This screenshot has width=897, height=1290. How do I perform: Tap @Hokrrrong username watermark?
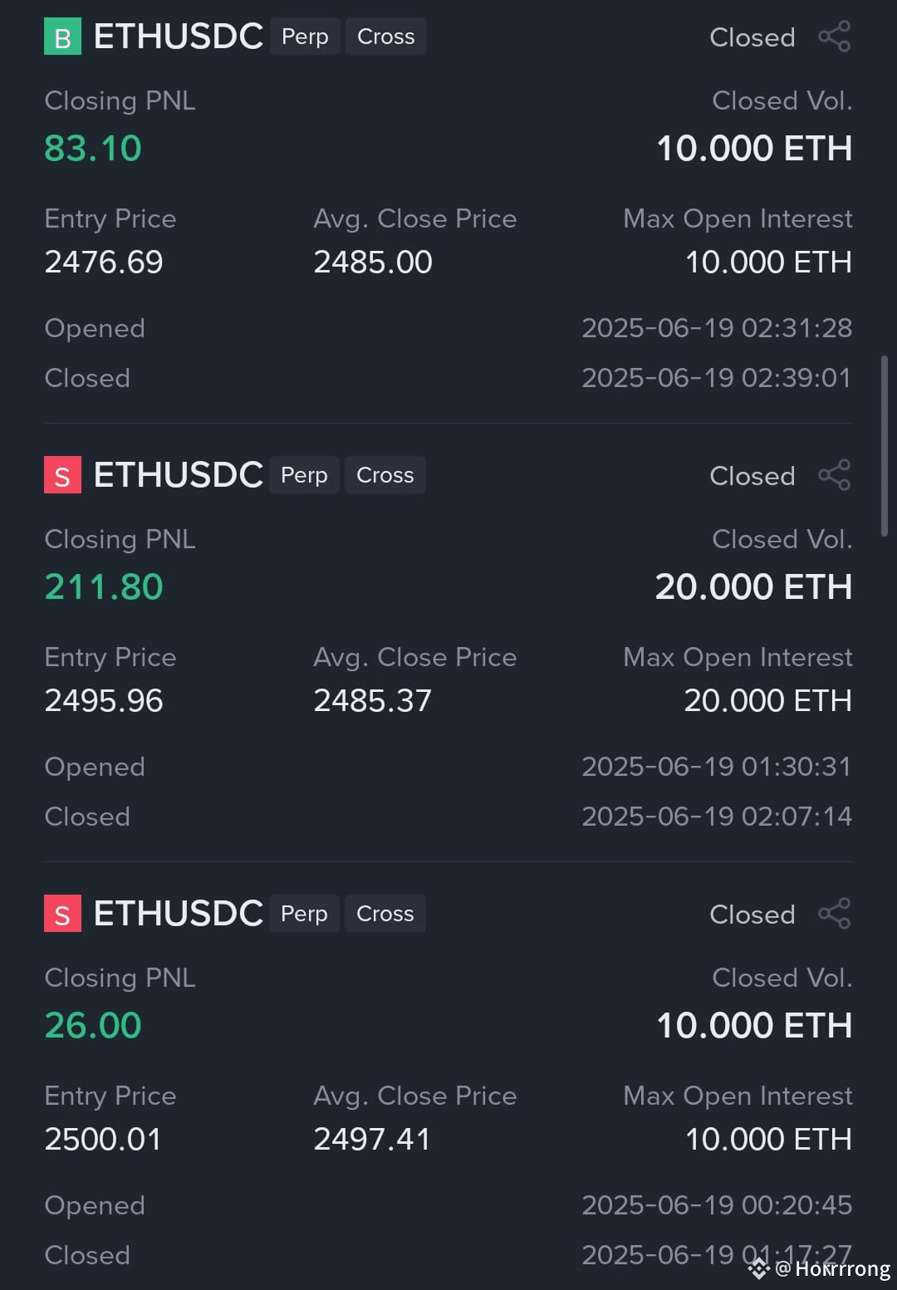tap(833, 1268)
